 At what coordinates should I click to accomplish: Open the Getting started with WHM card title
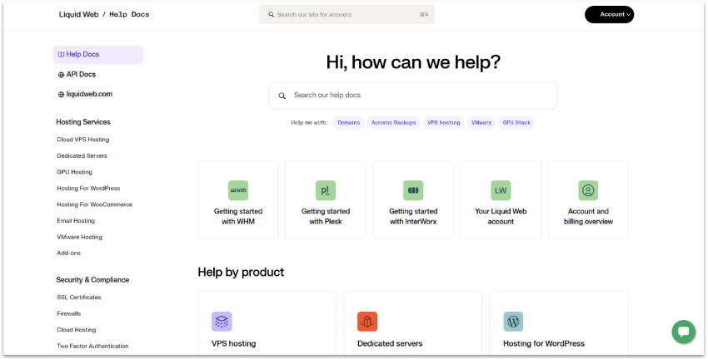[x=238, y=216]
